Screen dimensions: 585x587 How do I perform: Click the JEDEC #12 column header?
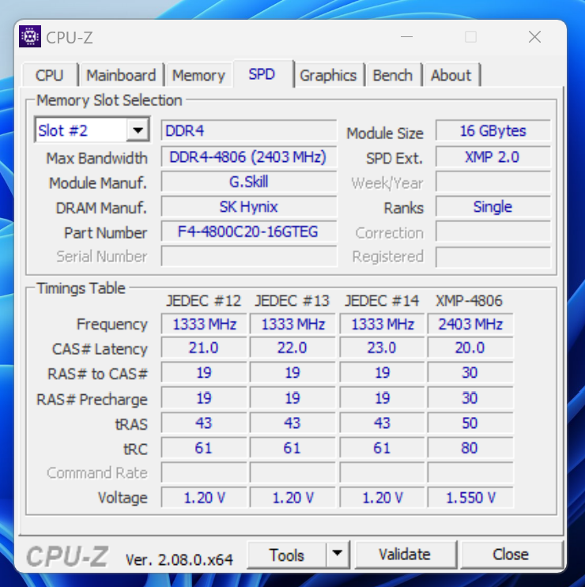pos(203,301)
